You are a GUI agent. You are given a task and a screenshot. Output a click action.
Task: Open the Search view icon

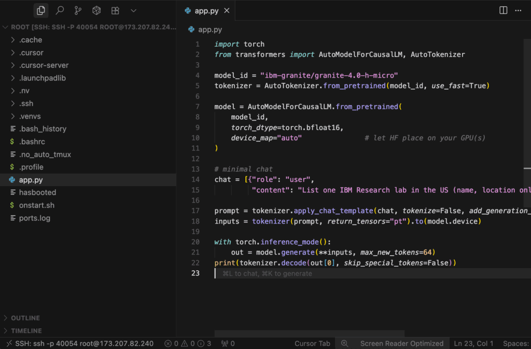(x=60, y=10)
